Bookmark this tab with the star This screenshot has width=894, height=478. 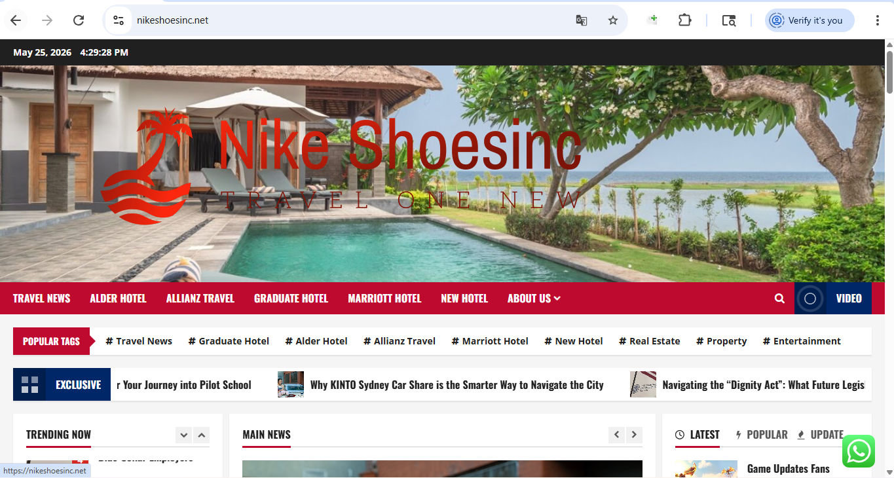tap(613, 20)
